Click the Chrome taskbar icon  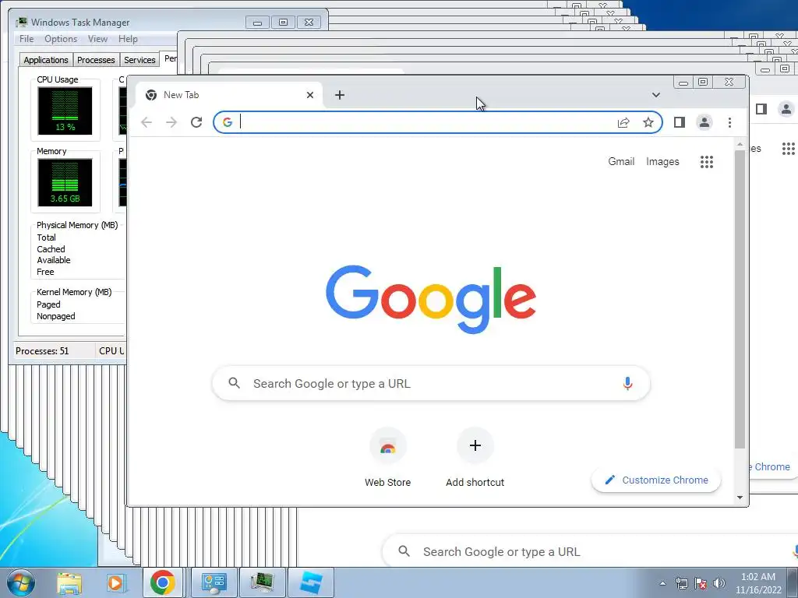click(x=163, y=582)
